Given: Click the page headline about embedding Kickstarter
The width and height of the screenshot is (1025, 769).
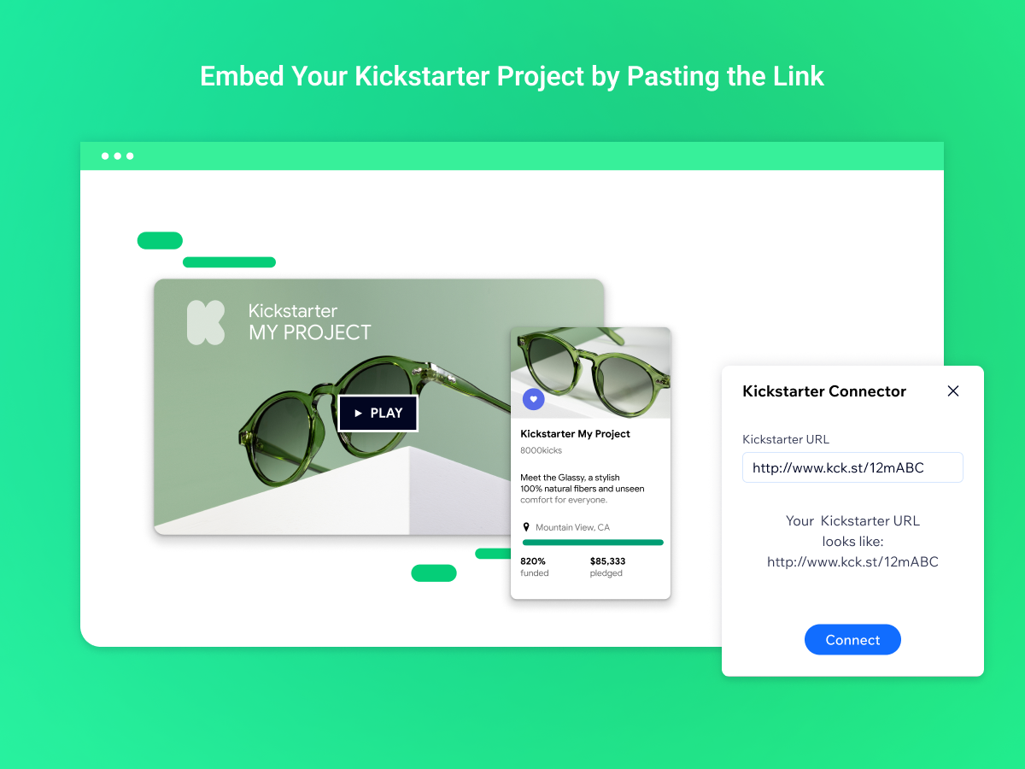Looking at the screenshot, I should pos(512,76).
